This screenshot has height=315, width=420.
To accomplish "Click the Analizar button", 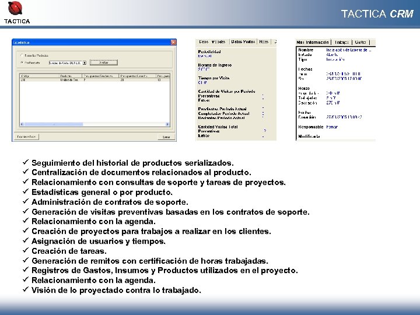I will 104,62.
